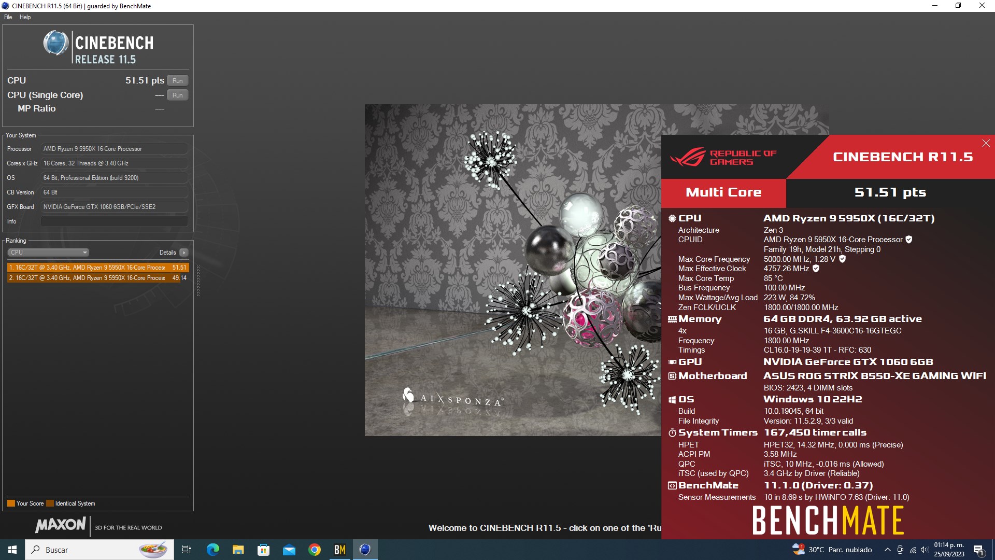Click the Cores x GHz field value
Image resolution: width=995 pixels, height=560 pixels.
click(115, 163)
